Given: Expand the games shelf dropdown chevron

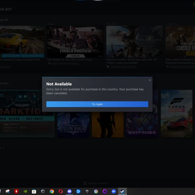Looking at the screenshot, I should click(10, 83).
